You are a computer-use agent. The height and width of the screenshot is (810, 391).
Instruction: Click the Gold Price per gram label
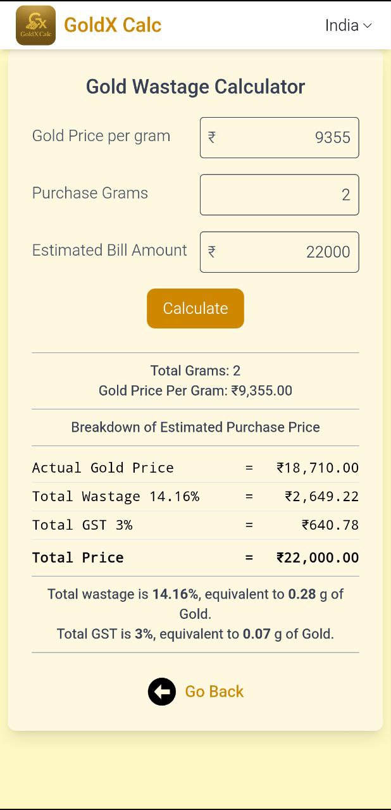[x=101, y=136]
